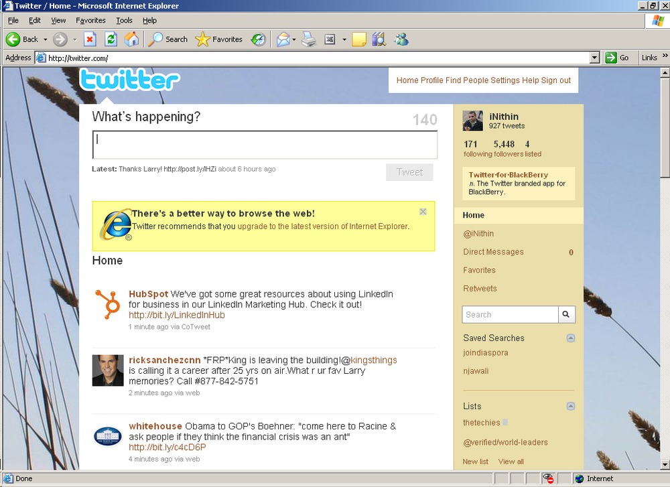Open the Favorites menu in menu bar
The image size is (670, 487).
point(90,21)
